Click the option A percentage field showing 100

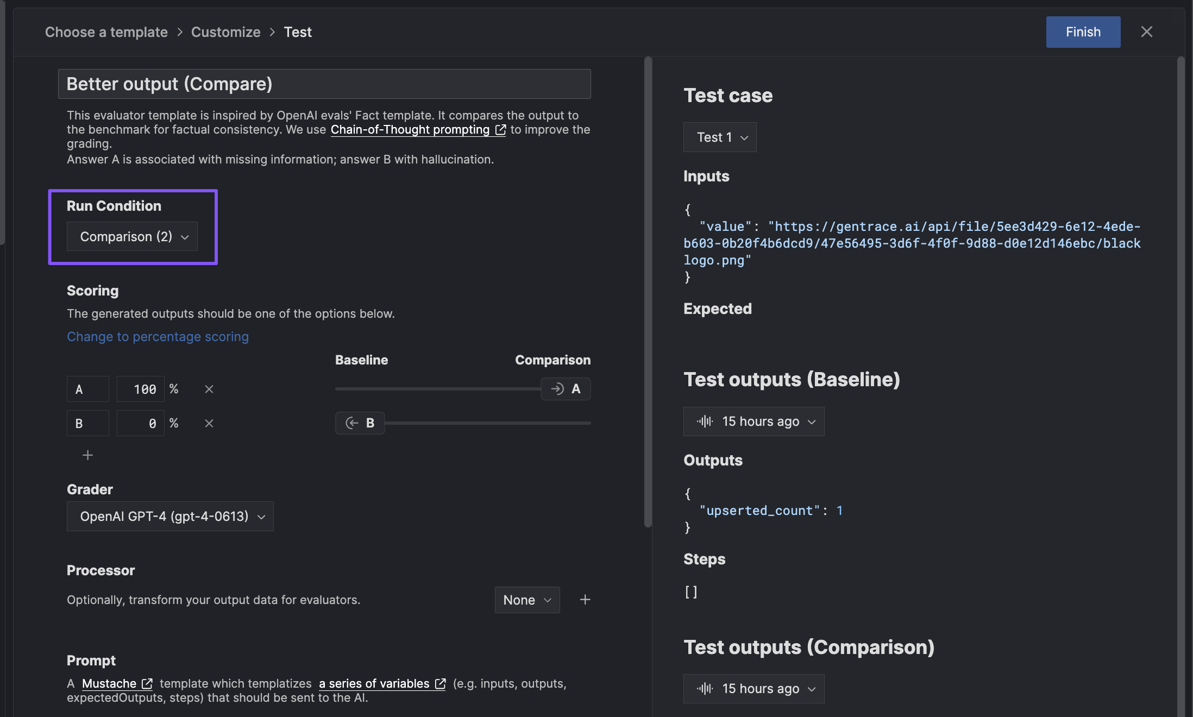click(x=141, y=389)
